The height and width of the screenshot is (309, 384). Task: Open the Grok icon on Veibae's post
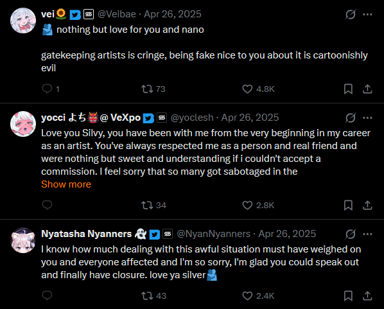point(351,15)
